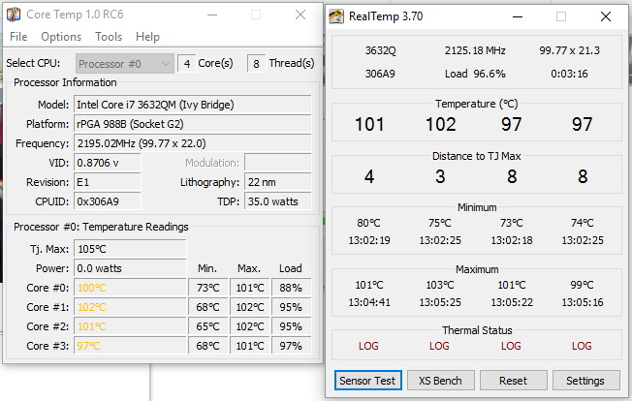Click the uptime 0:03:16 in RealTemp
The width and height of the screenshot is (632, 401).
coord(569,74)
